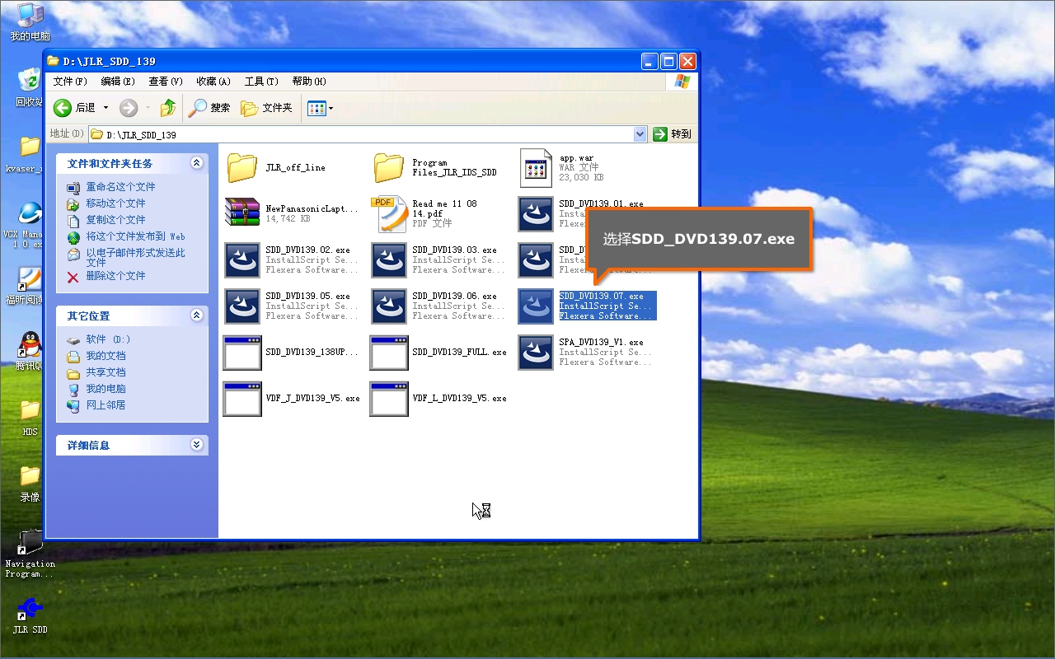Select the NewPanasonicLapt archive icon
Viewport: 1055px width, 659px height.
242,214
